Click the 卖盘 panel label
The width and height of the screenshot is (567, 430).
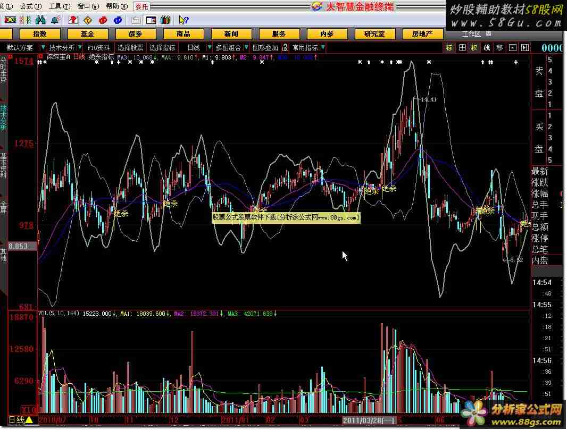click(x=539, y=82)
